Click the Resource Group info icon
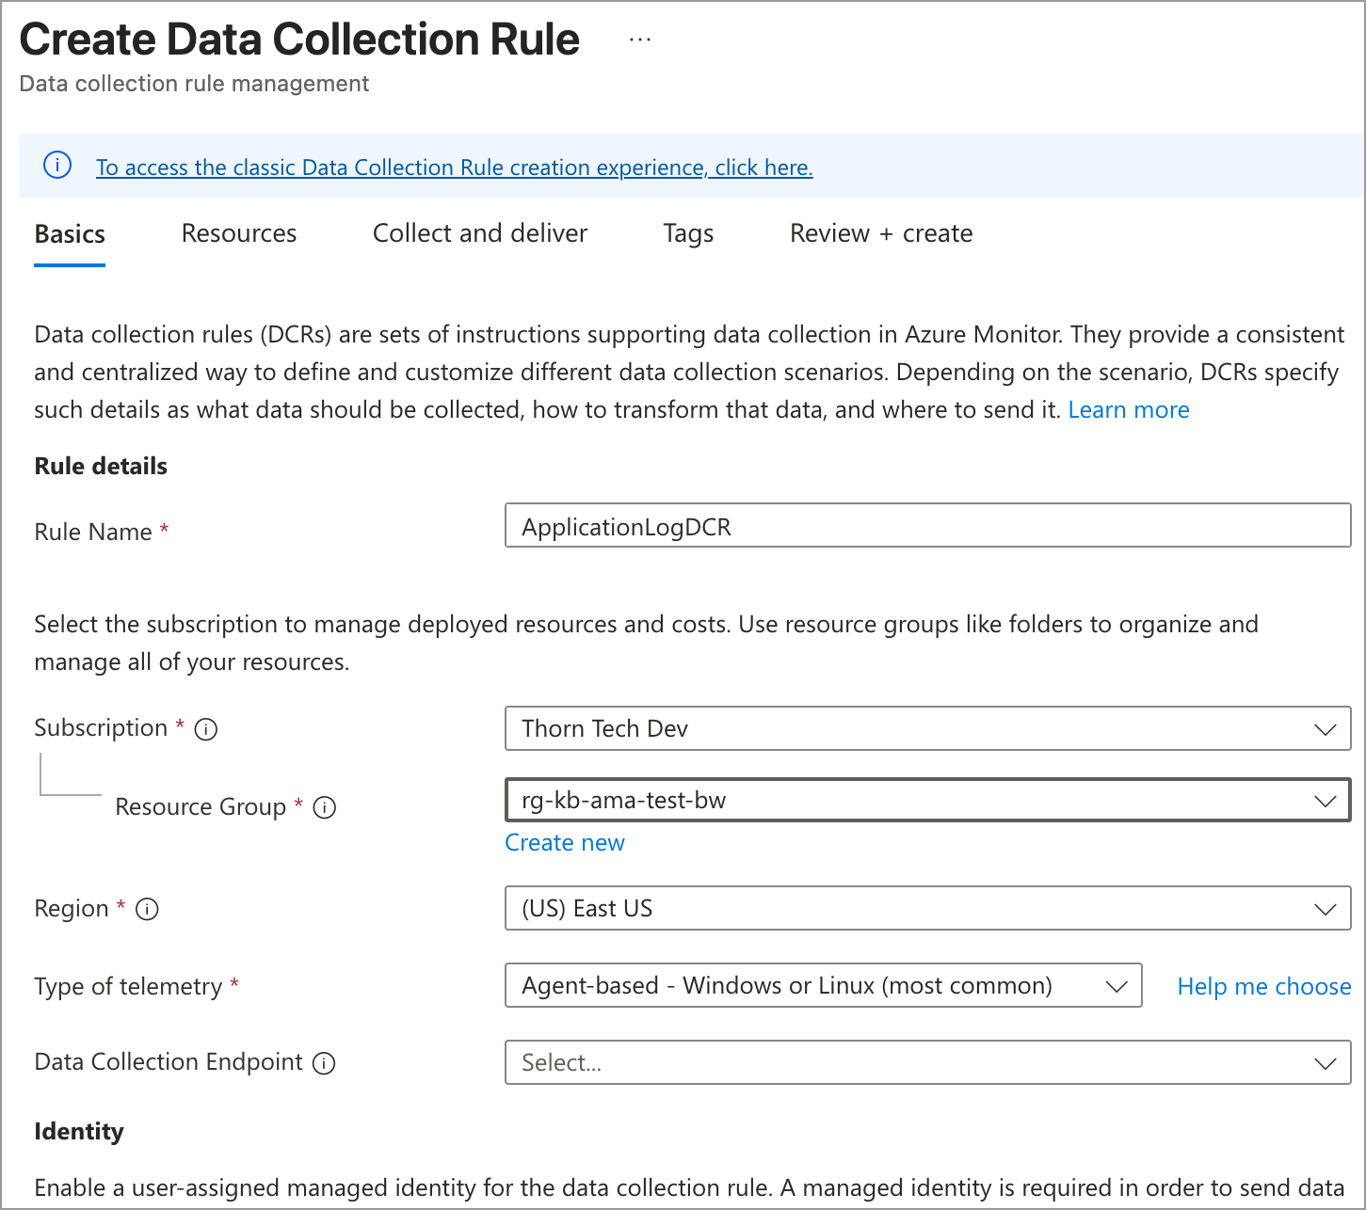Image resolution: width=1366 pixels, height=1210 pixels. [x=325, y=807]
